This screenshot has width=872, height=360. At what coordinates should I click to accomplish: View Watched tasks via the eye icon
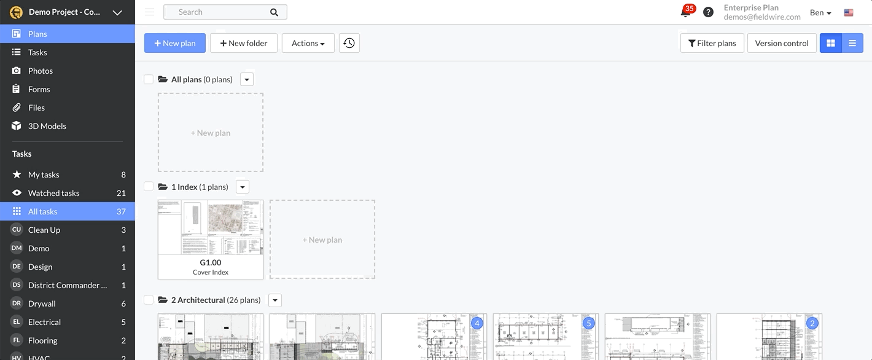tap(53, 192)
